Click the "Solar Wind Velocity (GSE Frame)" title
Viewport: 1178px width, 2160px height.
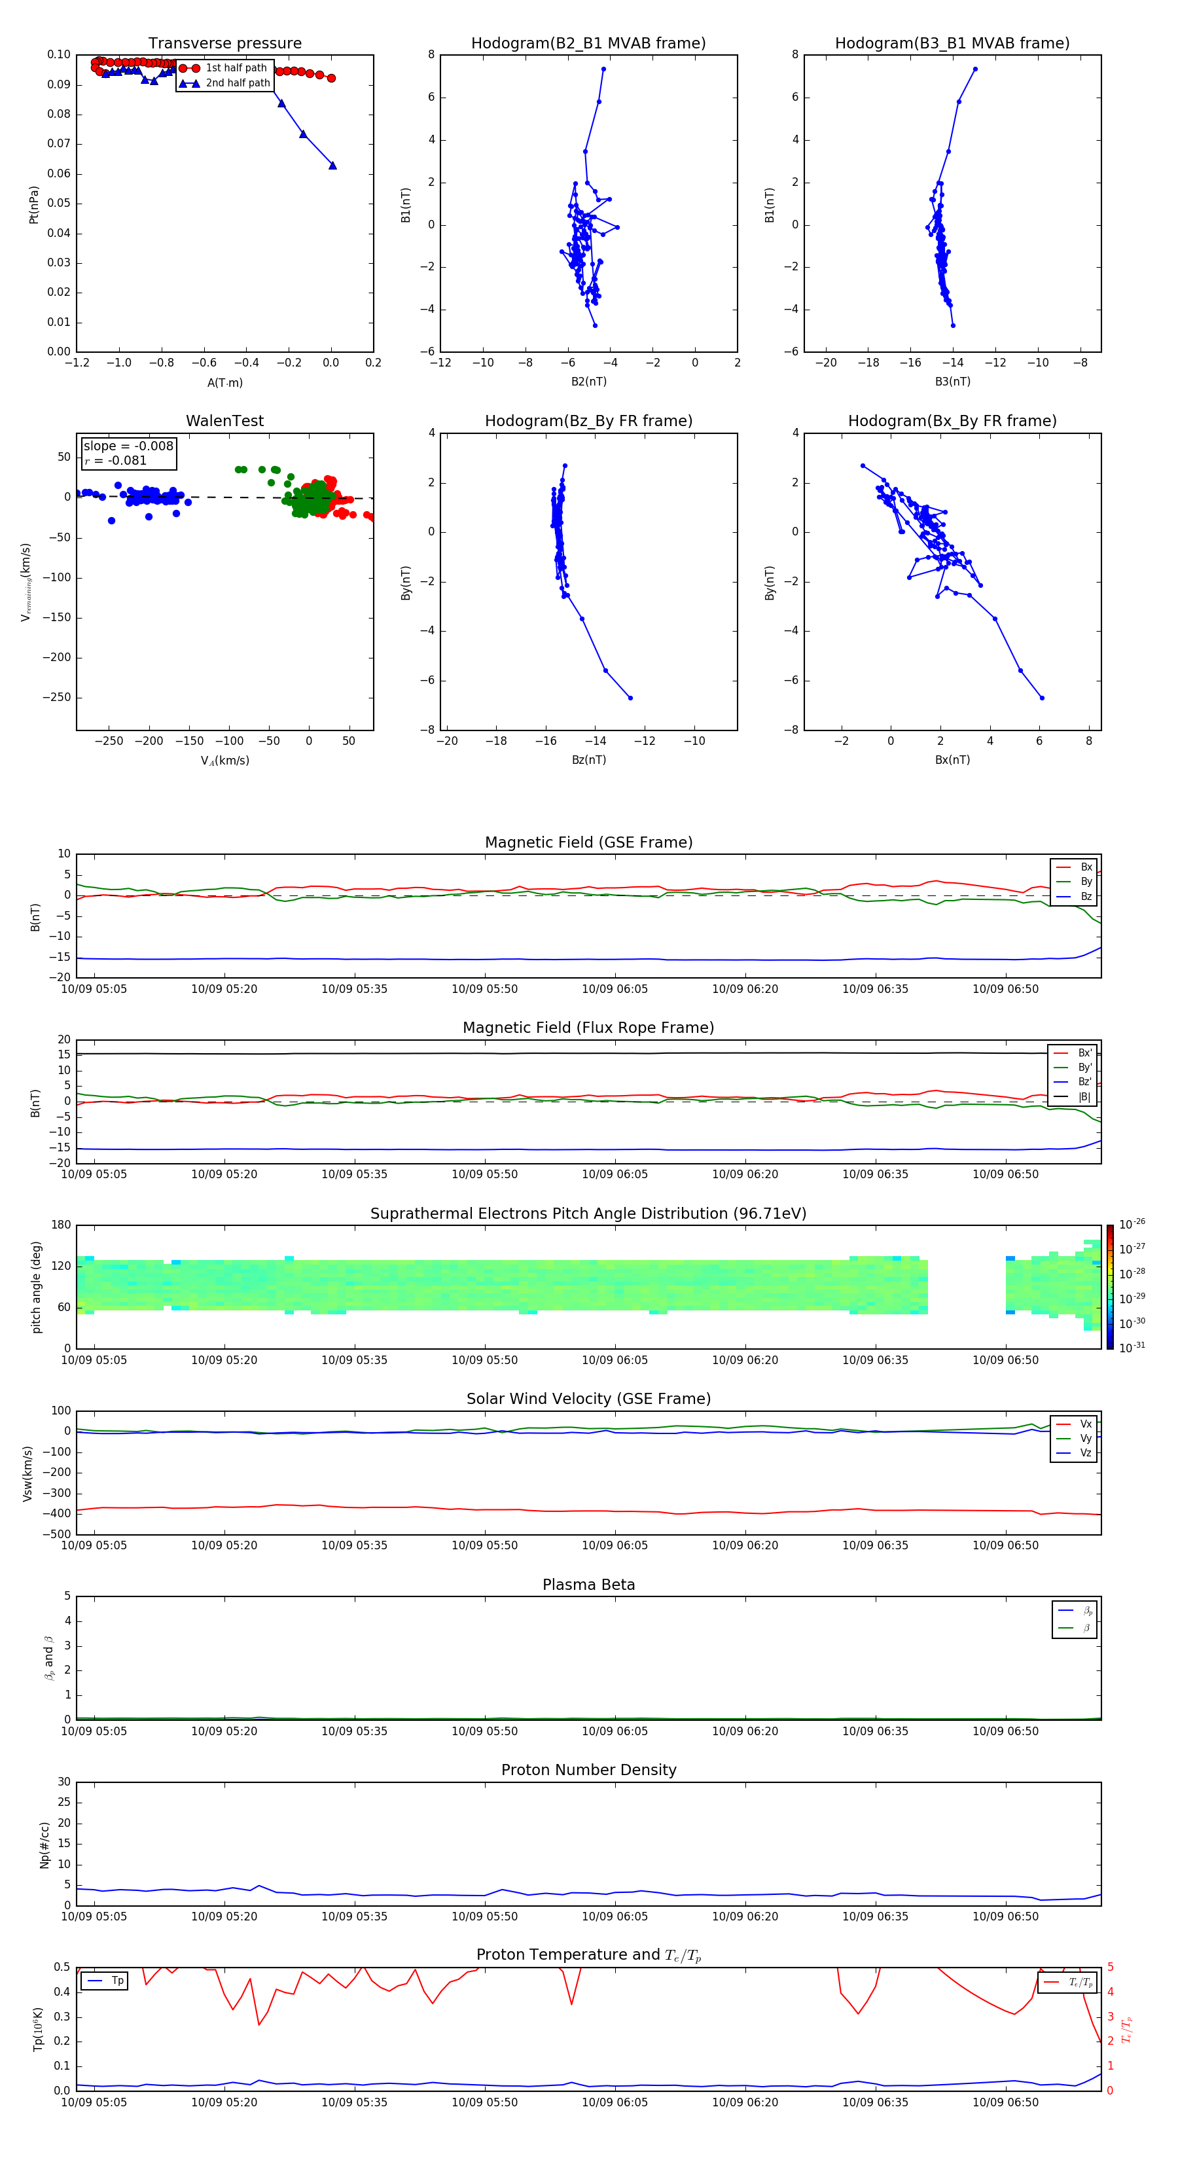588,1399
